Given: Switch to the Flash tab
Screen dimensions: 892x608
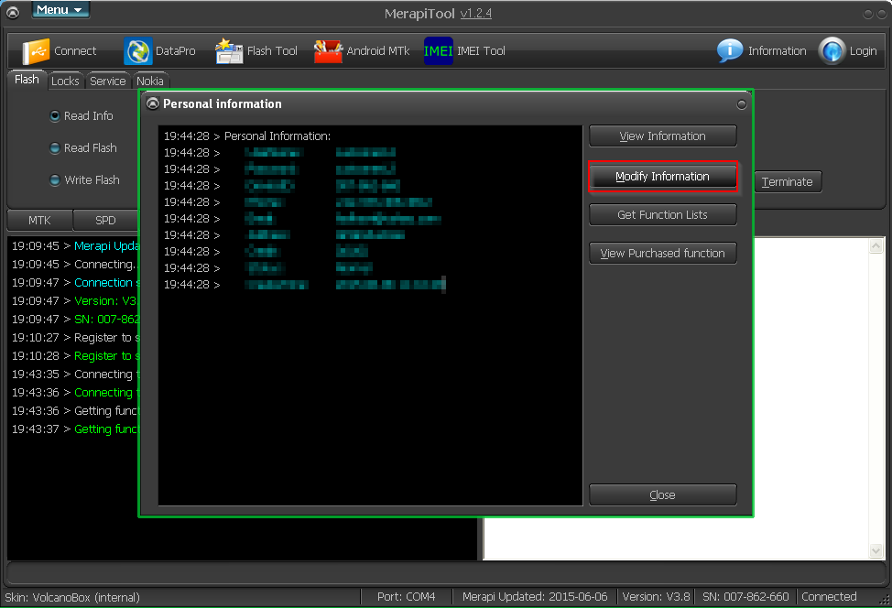Looking at the screenshot, I should click(x=27, y=80).
